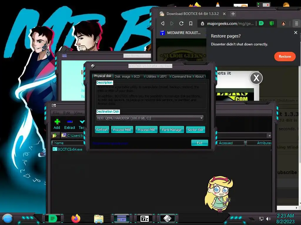This screenshot has height=225, width=301.
Task: Click the title bar icon of the cyan window
Action: pyautogui.click(x=64, y=56)
